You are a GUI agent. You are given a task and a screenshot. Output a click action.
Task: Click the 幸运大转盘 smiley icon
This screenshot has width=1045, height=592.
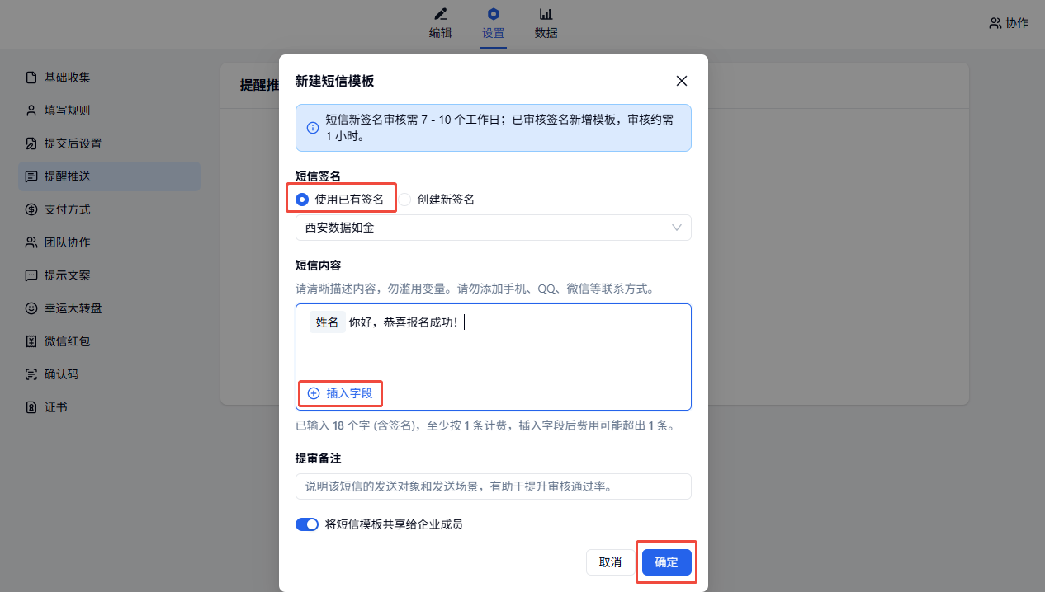[x=31, y=308]
